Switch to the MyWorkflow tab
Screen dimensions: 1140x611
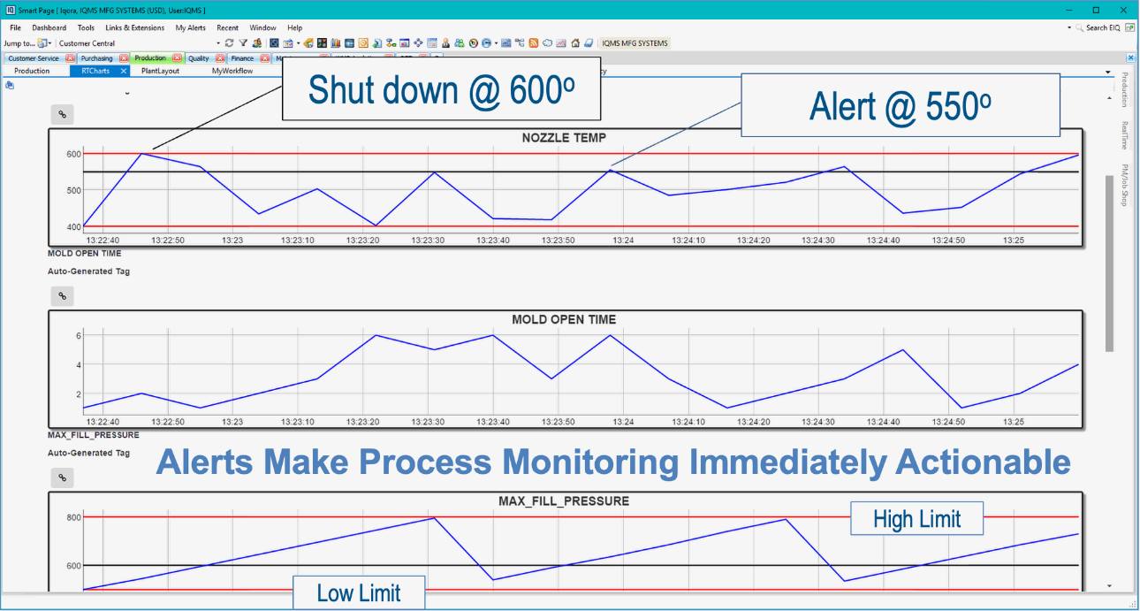click(x=232, y=71)
